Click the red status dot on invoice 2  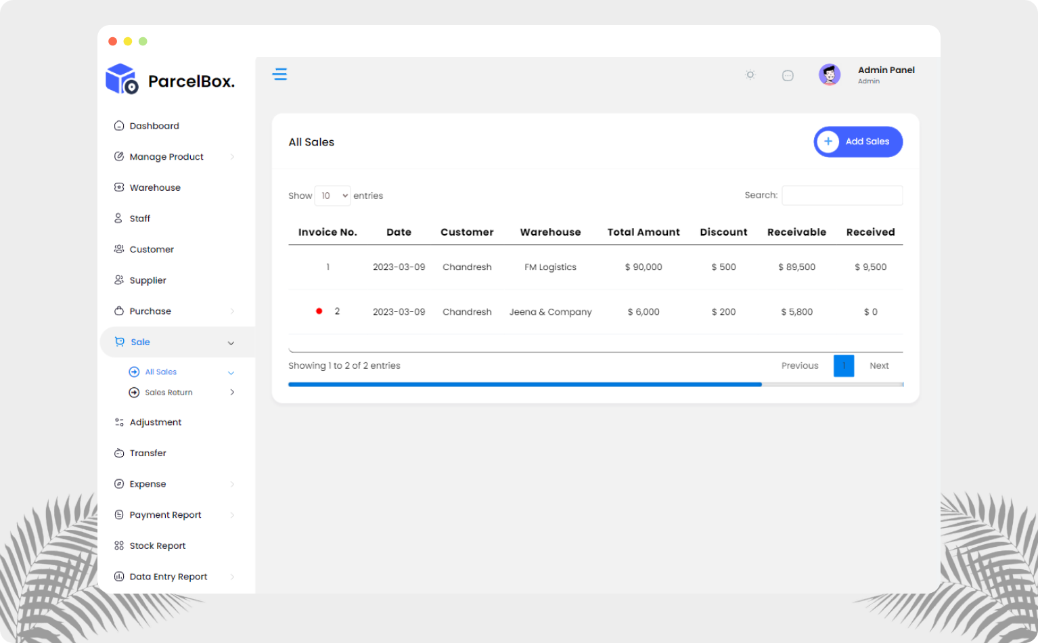tap(319, 311)
